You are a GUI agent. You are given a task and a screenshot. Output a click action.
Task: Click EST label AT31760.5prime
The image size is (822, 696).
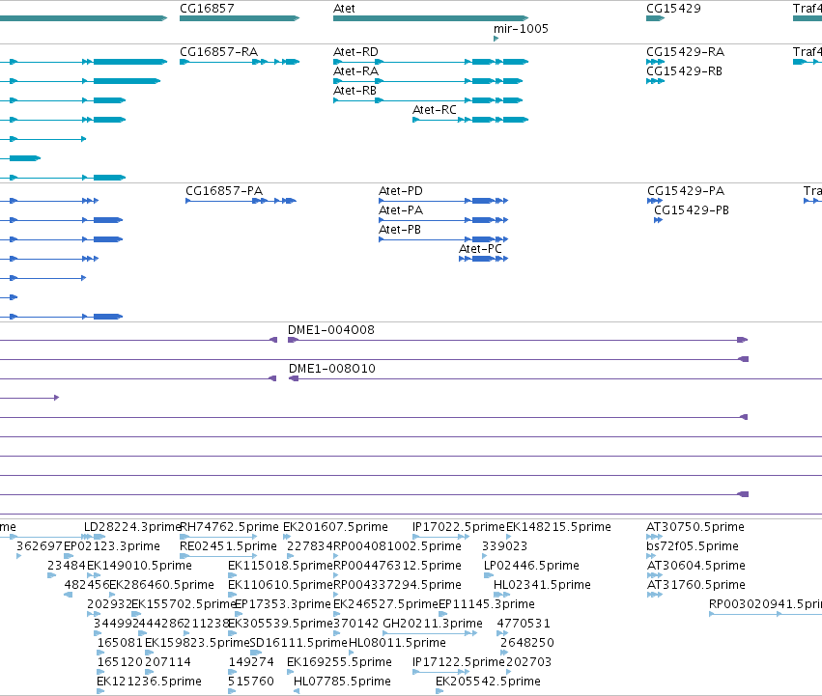coord(695,585)
